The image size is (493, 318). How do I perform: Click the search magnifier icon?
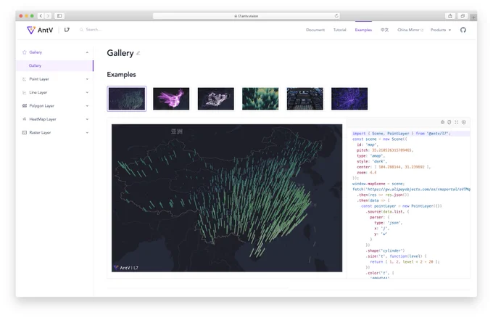[81, 30]
